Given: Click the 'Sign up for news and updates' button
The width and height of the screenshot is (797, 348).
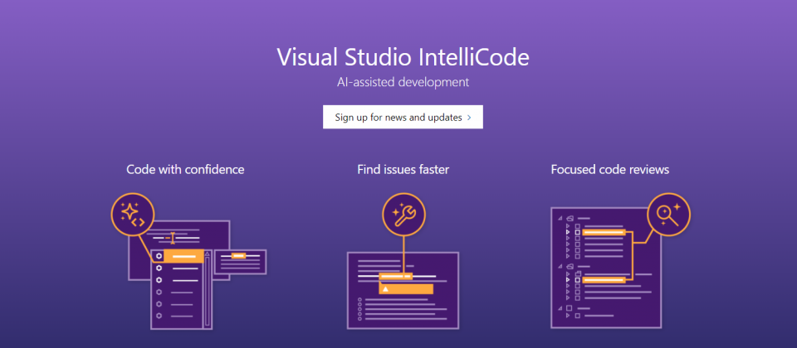Looking at the screenshot, I should point(403,117).
